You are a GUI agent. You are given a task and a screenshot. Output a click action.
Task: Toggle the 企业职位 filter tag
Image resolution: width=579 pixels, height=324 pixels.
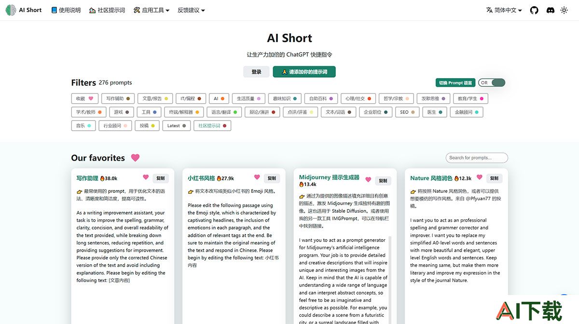coord(376,112)
